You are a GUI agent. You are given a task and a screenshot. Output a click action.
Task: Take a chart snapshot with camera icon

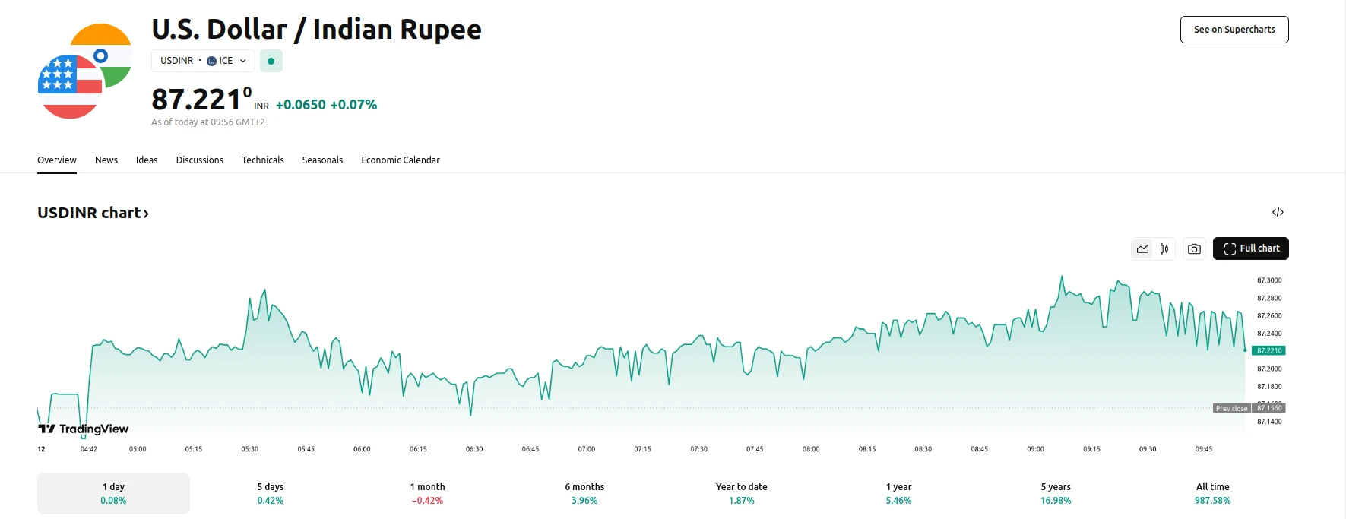pos(1195,248)
